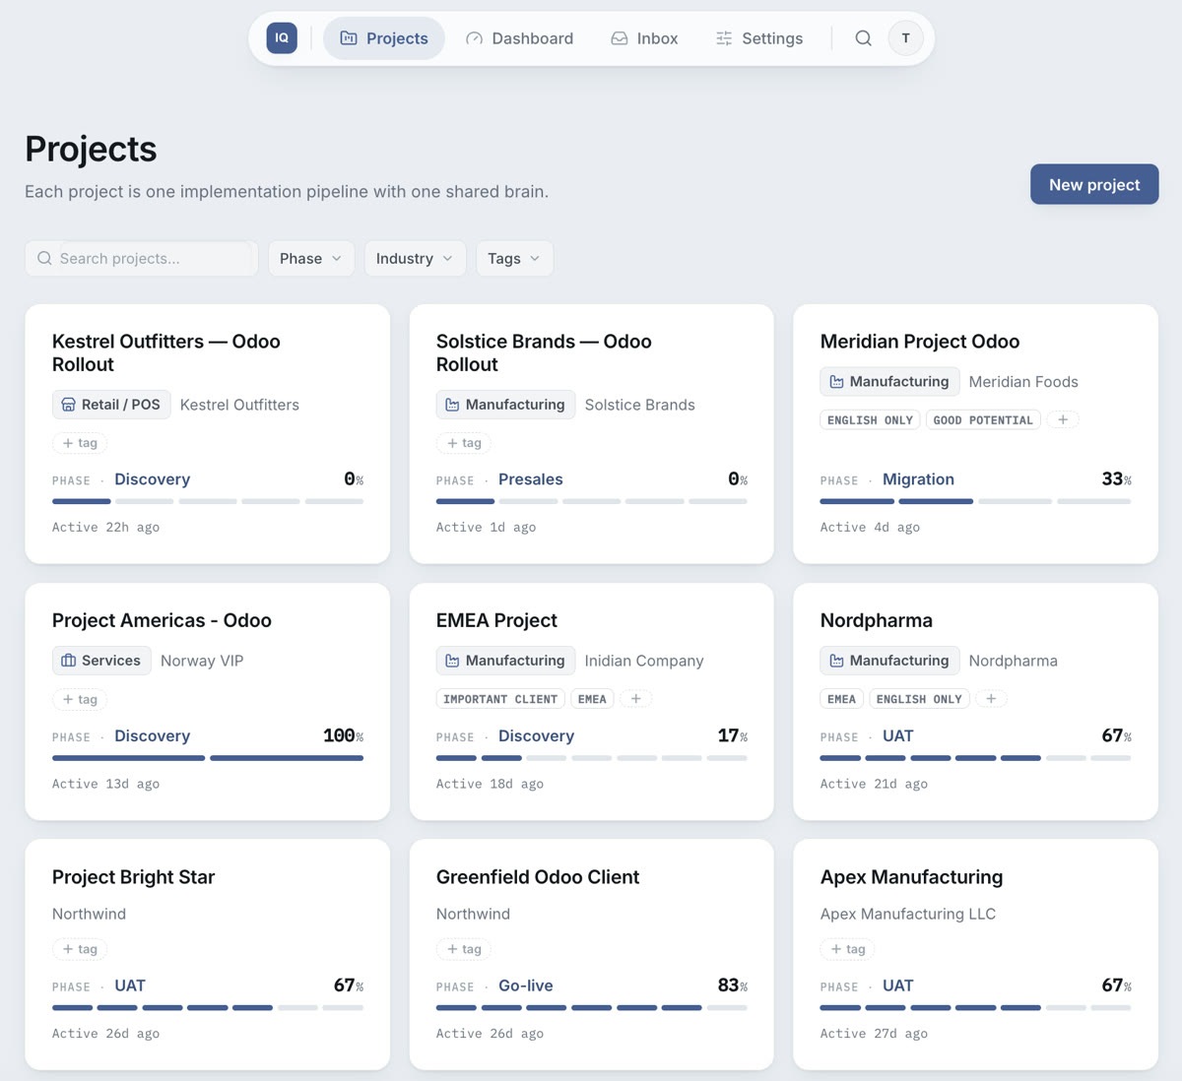Click the IQ logo icon
The image size is (1182, 1081).
282,38
